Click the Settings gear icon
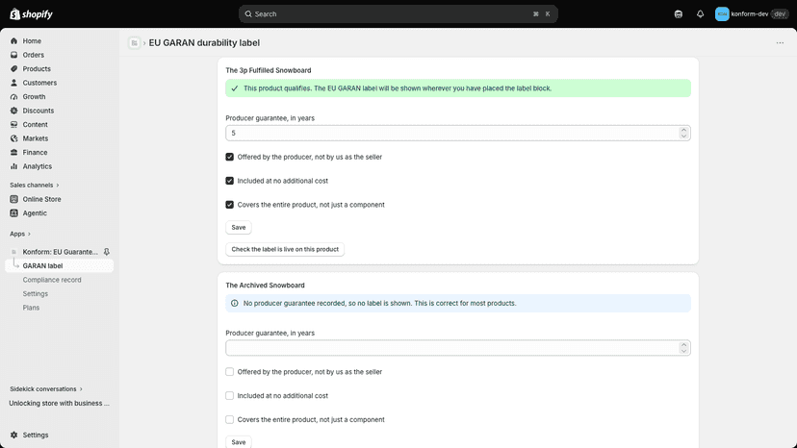The height and width of the screenshot is (448, 797). point(13,435)
